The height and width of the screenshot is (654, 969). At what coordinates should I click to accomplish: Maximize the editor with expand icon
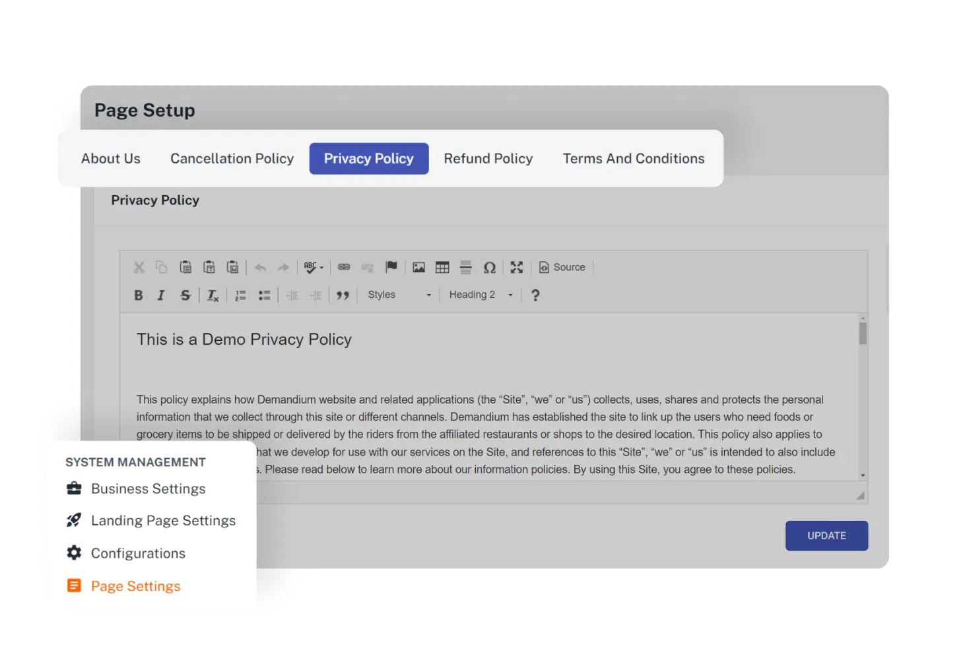[517, 267]
